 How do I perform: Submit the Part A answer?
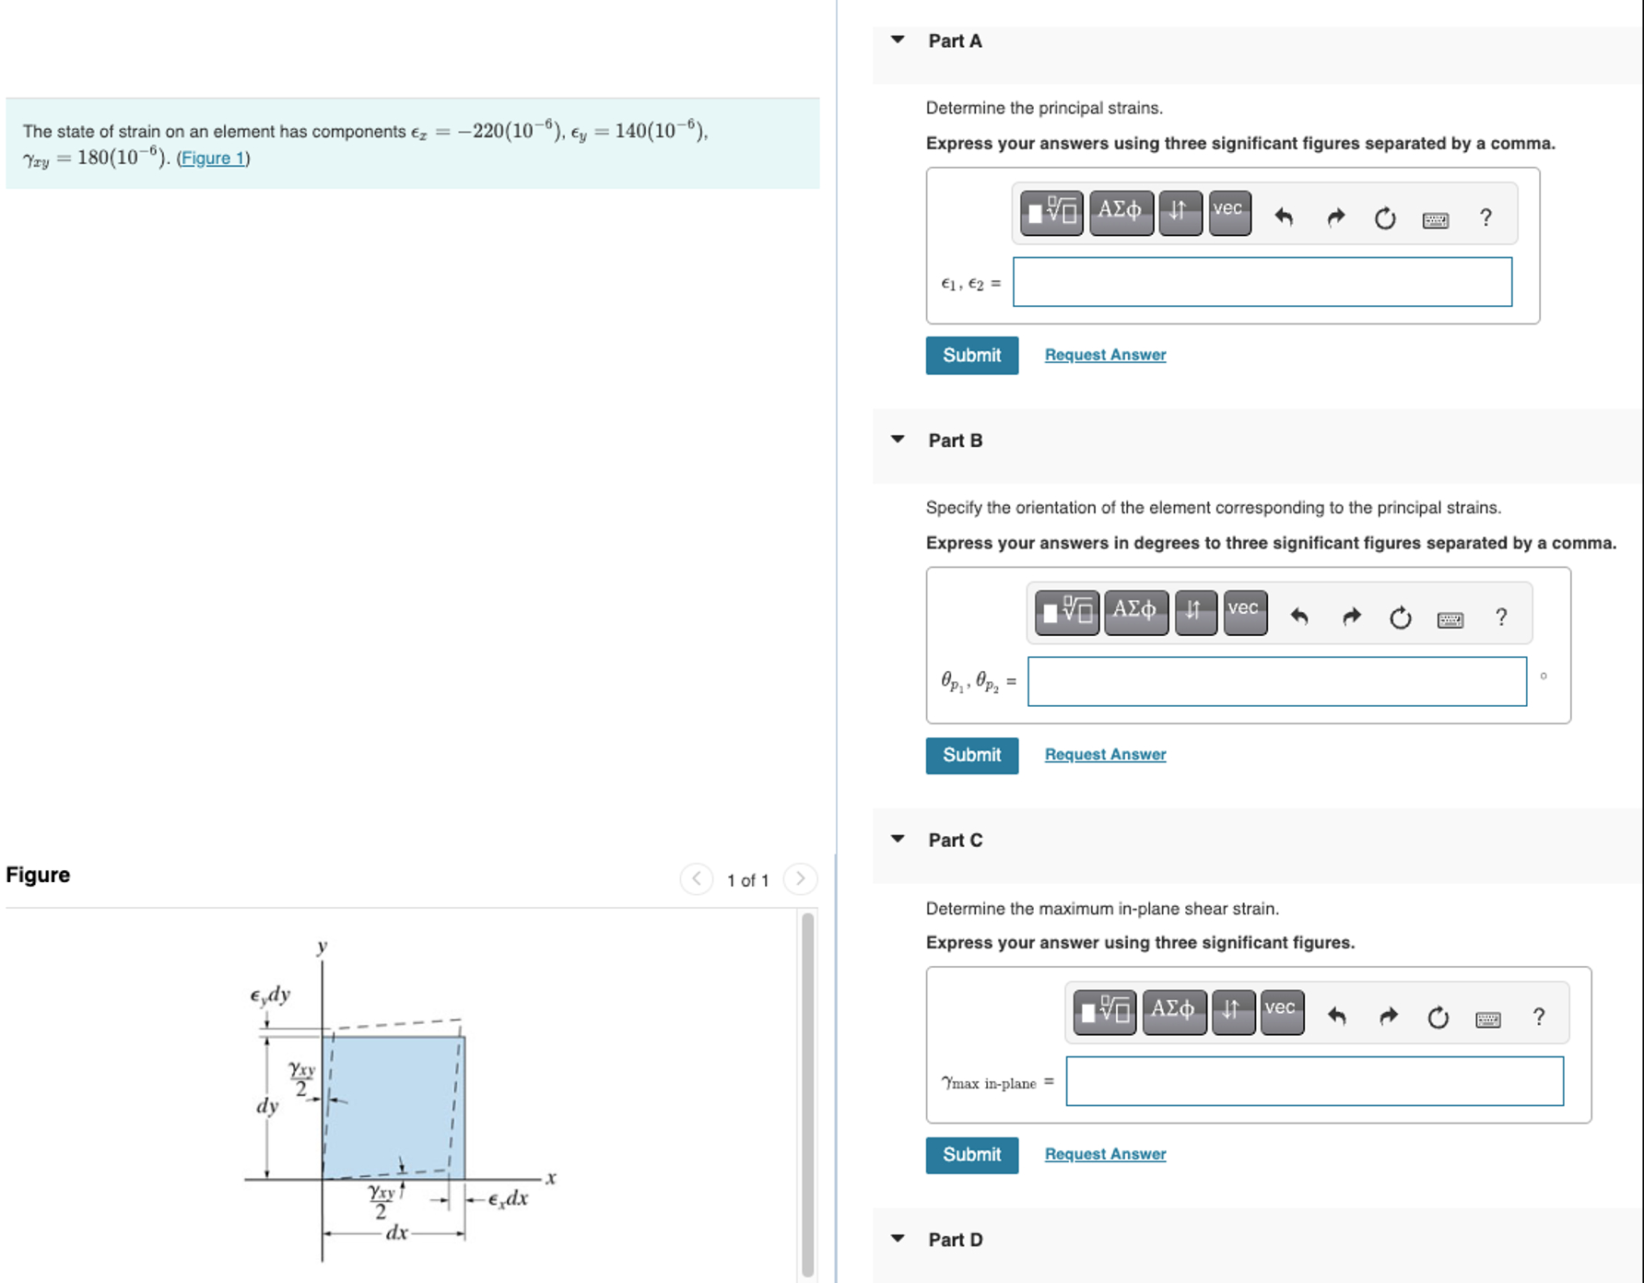970,355
